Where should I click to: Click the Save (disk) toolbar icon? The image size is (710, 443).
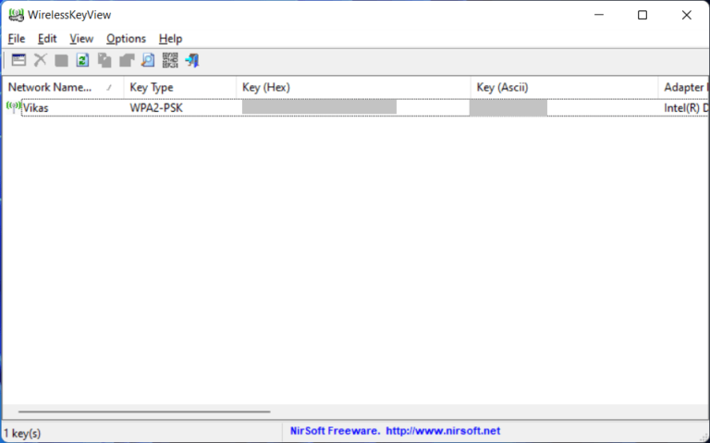click(x=62, y=61)
